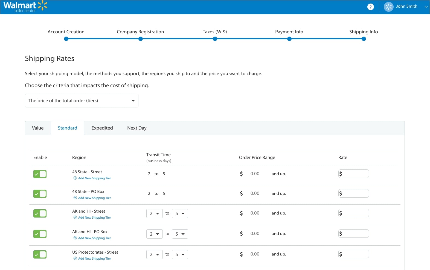Image resolution: width=430 pixels, height=270 pixels.
Task: Expand the user account menu chevron
Action: (426, 7)
